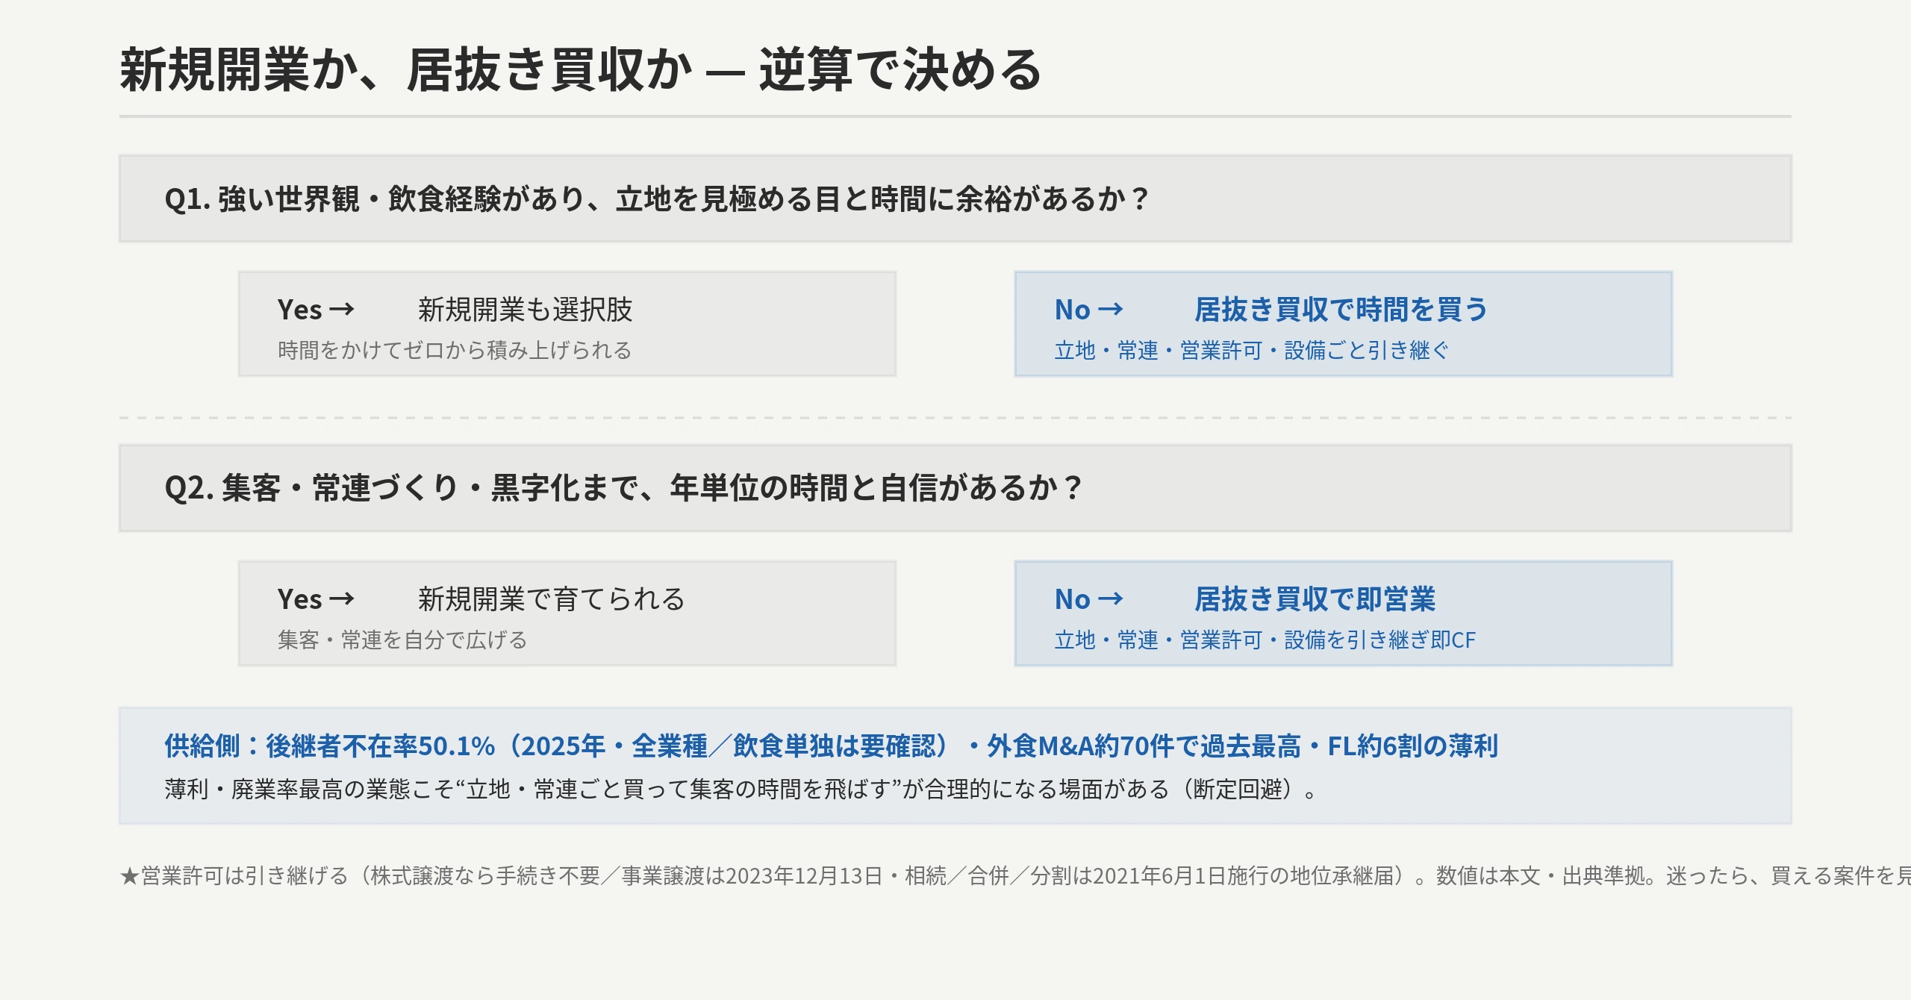Screen dimensions: 1911x1000
Task: Select the heading 居抜き買収で時間を買う
Action: (x=1341, y=310)
